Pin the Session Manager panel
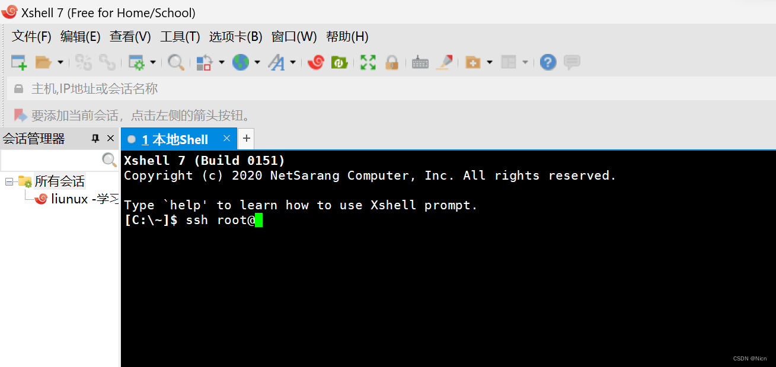Image resolution: width=776 pixels, height=367 pixels. [x=95, y=139]
